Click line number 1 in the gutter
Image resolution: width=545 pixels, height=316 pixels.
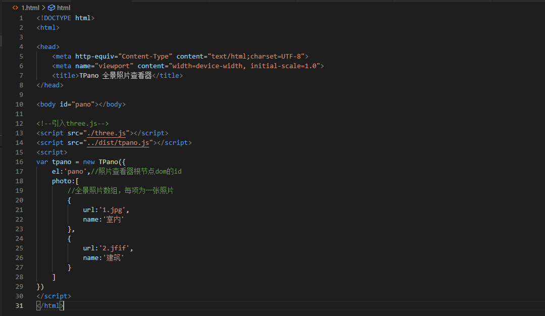coord(21,18)
